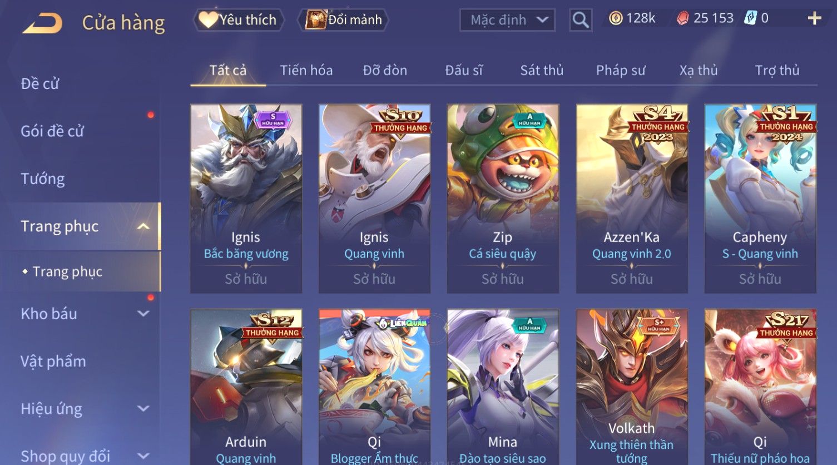Screen dimensions: 837x465
Task: Select the Tiến hóa tab
Action: [306, 70]
